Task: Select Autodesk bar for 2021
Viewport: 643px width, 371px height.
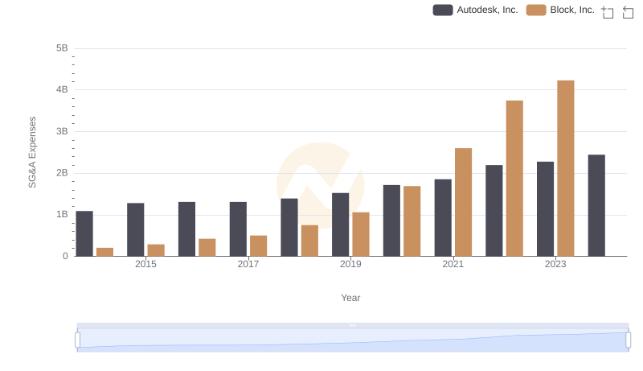Action: [x=443, y=217]
